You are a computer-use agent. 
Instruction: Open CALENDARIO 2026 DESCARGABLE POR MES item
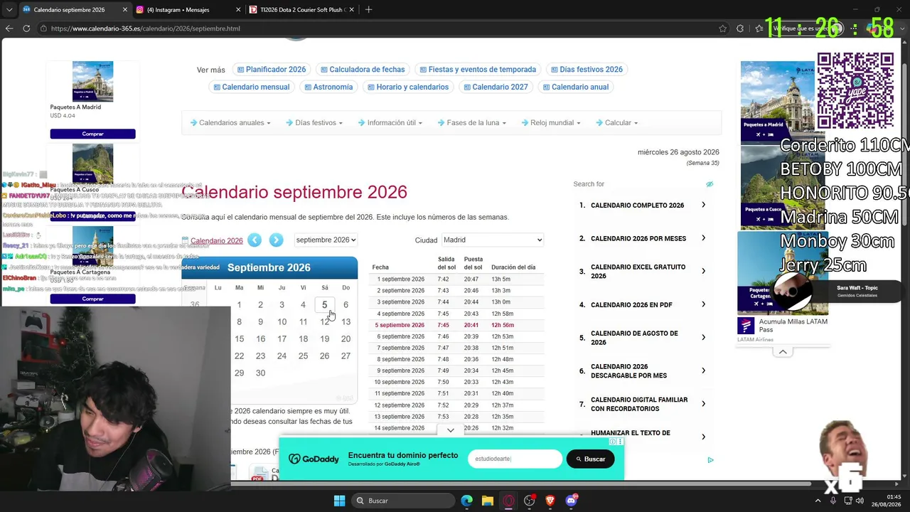point(643,371)
